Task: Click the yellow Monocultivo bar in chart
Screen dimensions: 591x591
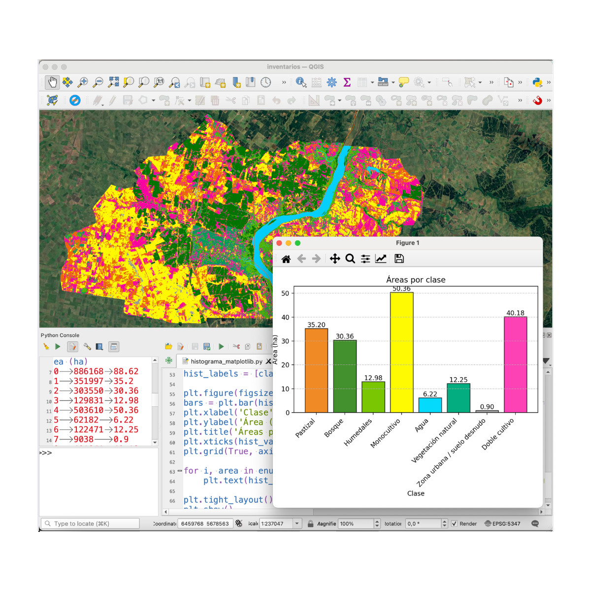Action: coord(402,353)
